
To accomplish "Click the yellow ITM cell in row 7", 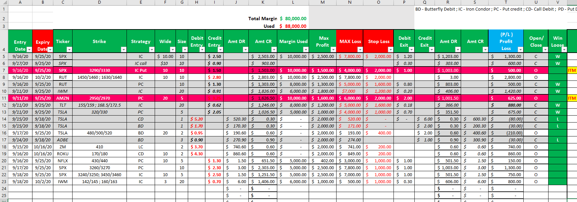I will [x=572, y=70].
